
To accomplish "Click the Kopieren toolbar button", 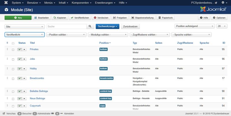I will tap(60, 18).
